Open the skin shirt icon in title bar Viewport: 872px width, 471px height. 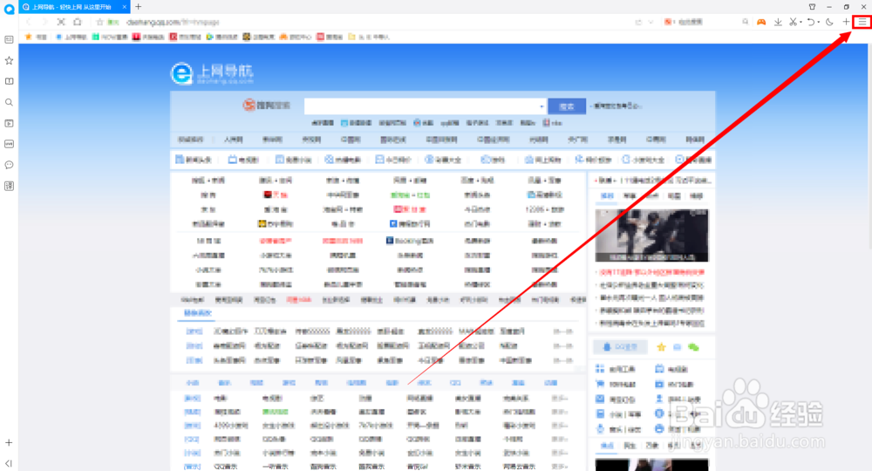coord(812,7)
